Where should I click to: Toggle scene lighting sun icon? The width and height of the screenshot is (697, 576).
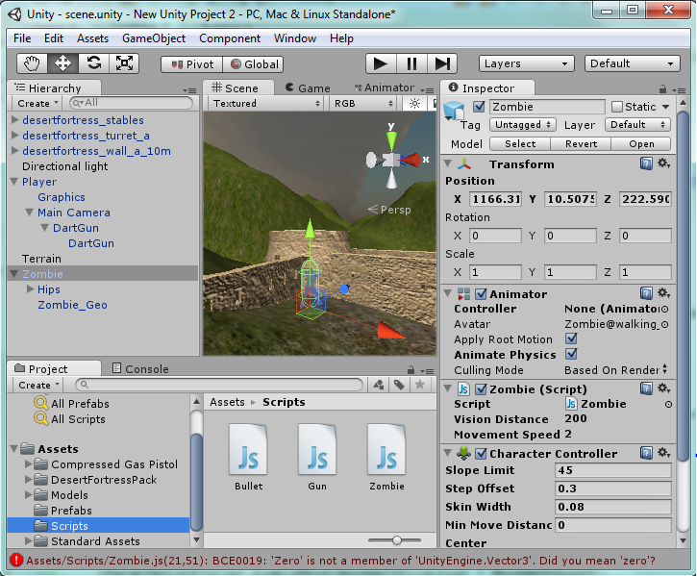pos(414,104)
